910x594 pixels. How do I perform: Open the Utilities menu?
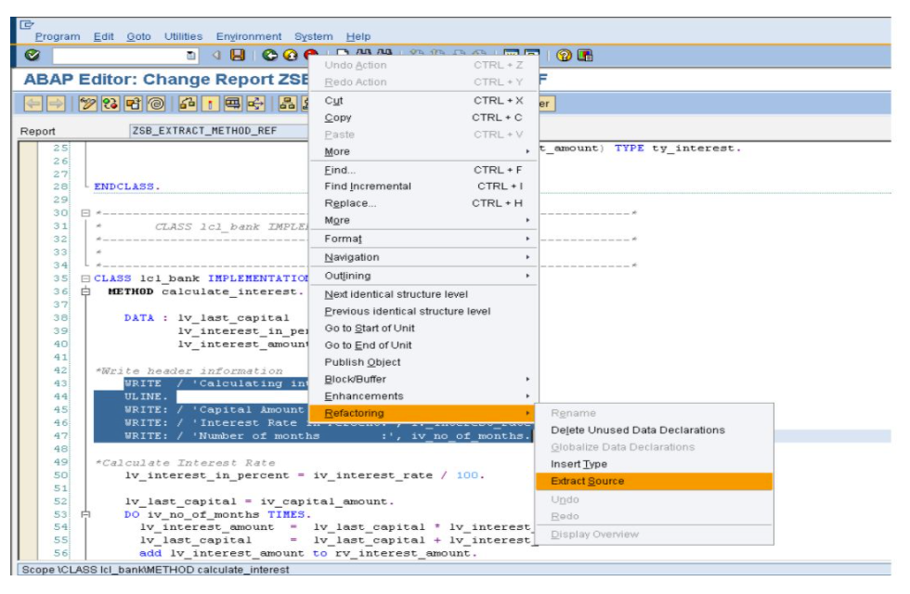pyautogui.click(x=184, y=36)
